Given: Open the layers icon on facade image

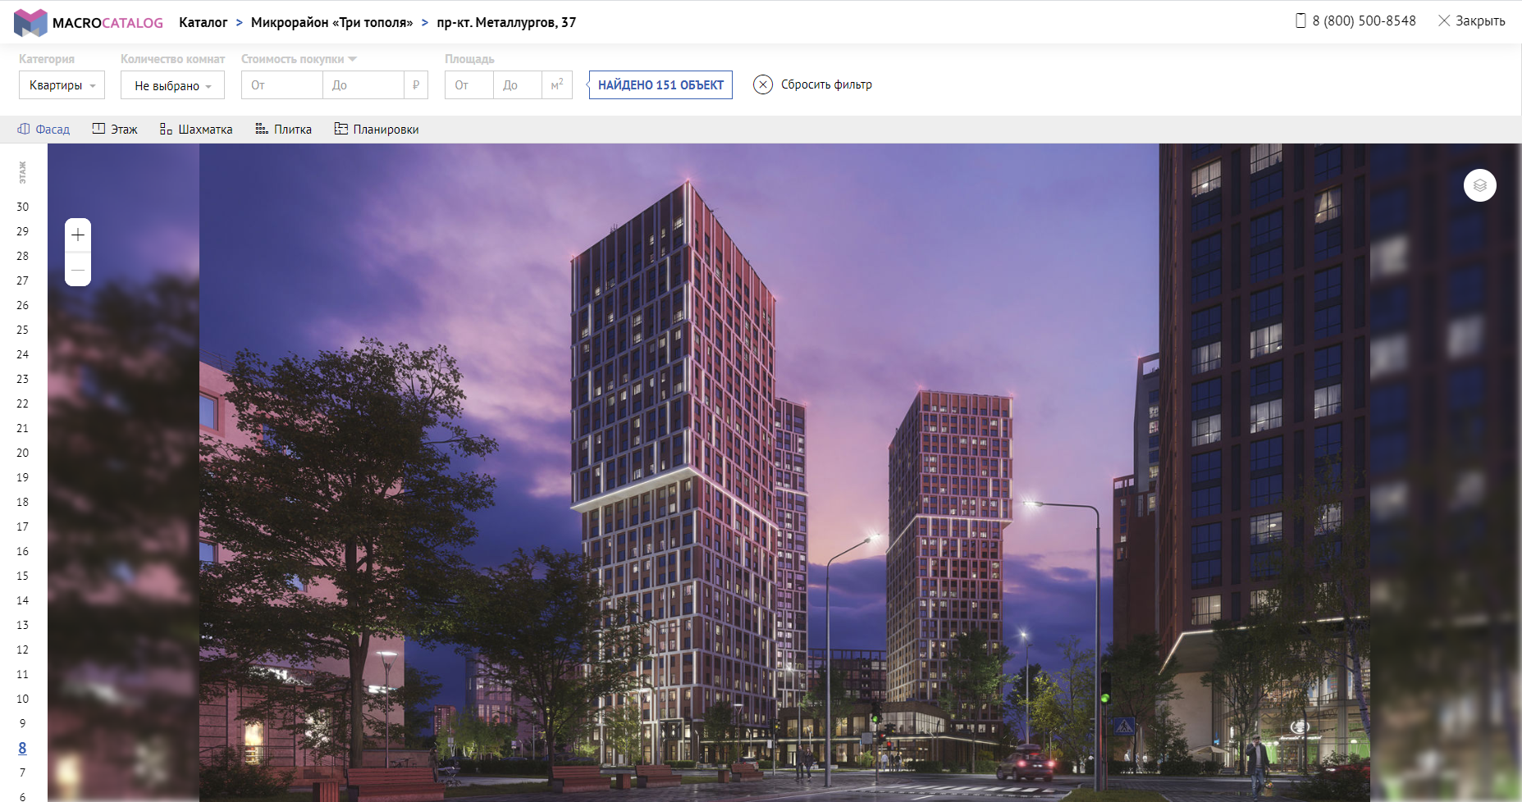Looking at the screenshot, I should (x=1479, y=185).
